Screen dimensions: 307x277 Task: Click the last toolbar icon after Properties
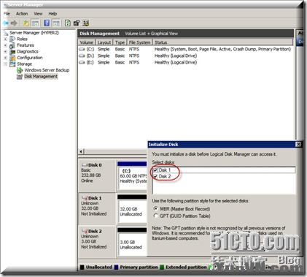85,23
